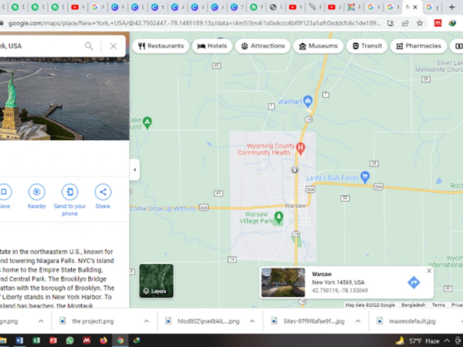The image size is (463, 347).
Task: Open the Layers map type thumbnail
Action: (156, 281)
